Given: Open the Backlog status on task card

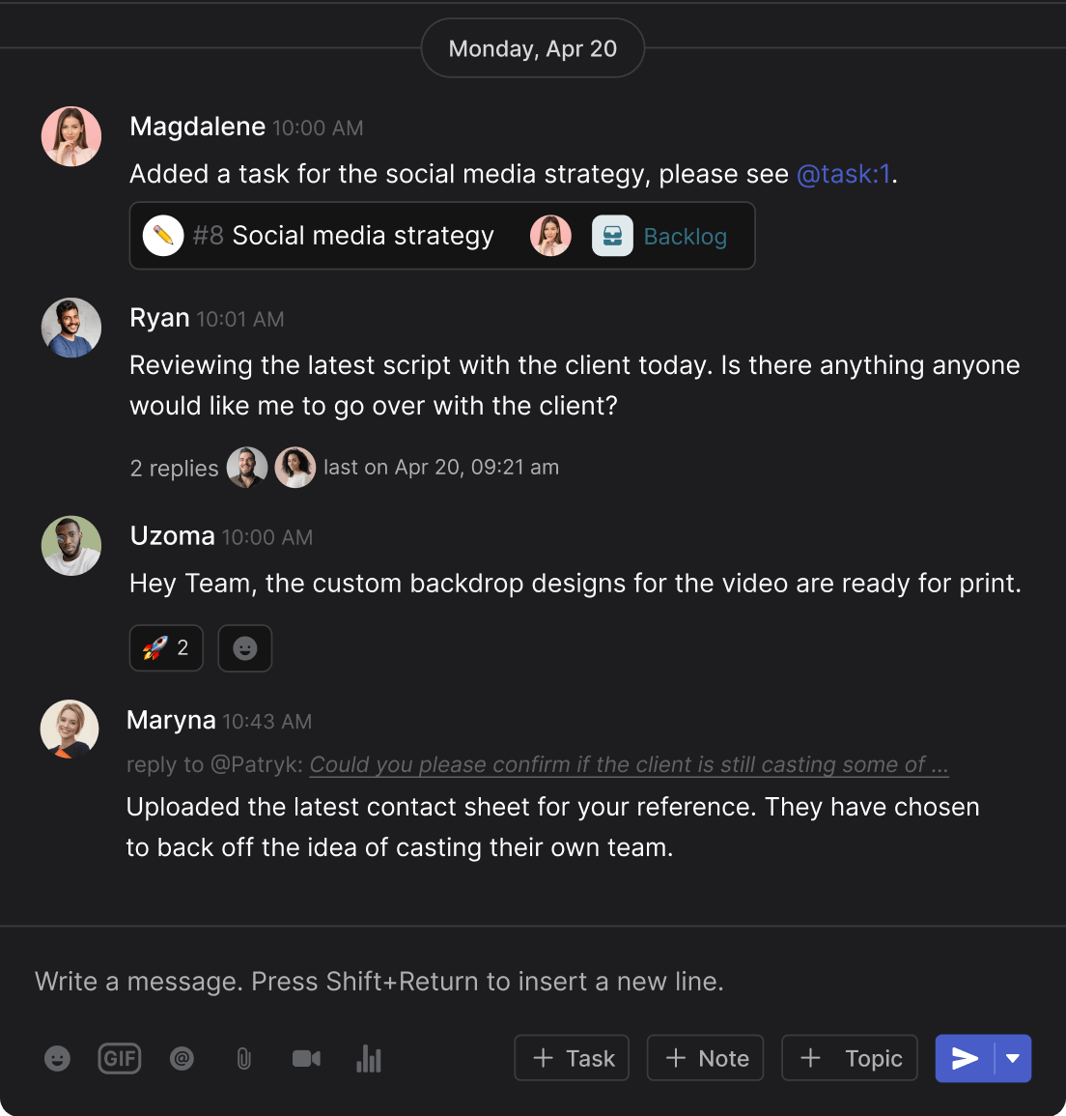Looking at the screenshot, I should pyautogui.click(x=685, y=237).
